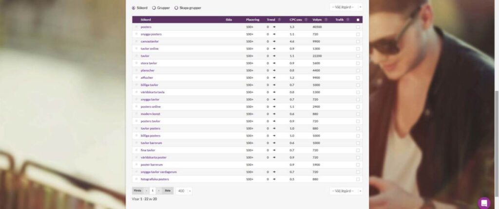The image size is (499, 209).
Task: Open the bottom 'Välj åtgärd' dropdown
Action: (346, 191)
